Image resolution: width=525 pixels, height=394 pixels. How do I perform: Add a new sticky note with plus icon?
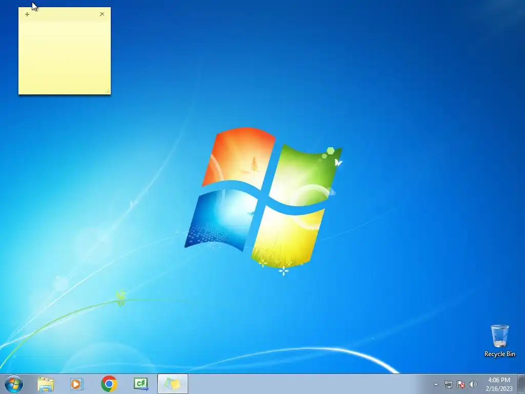pyautogui.click(x=27, y=14)
